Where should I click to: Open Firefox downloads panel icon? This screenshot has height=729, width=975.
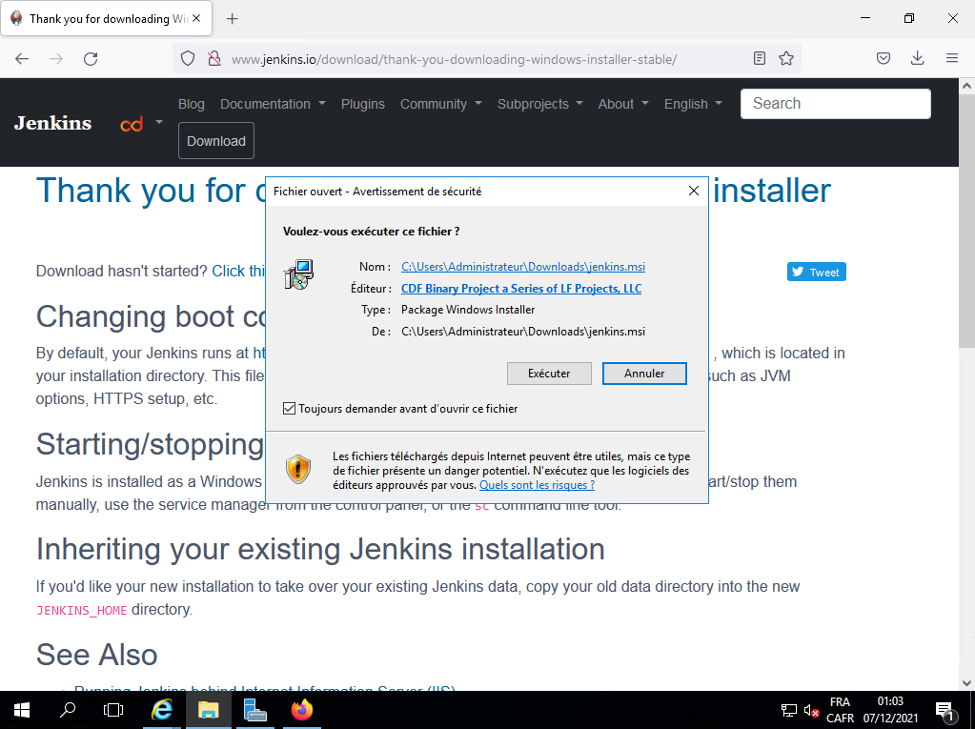pyautogui.click(x=917, y=59)
